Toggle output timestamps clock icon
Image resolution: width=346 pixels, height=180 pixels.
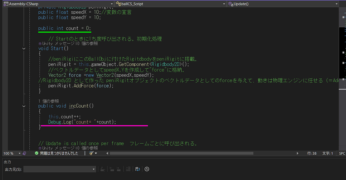pos(147,169)
